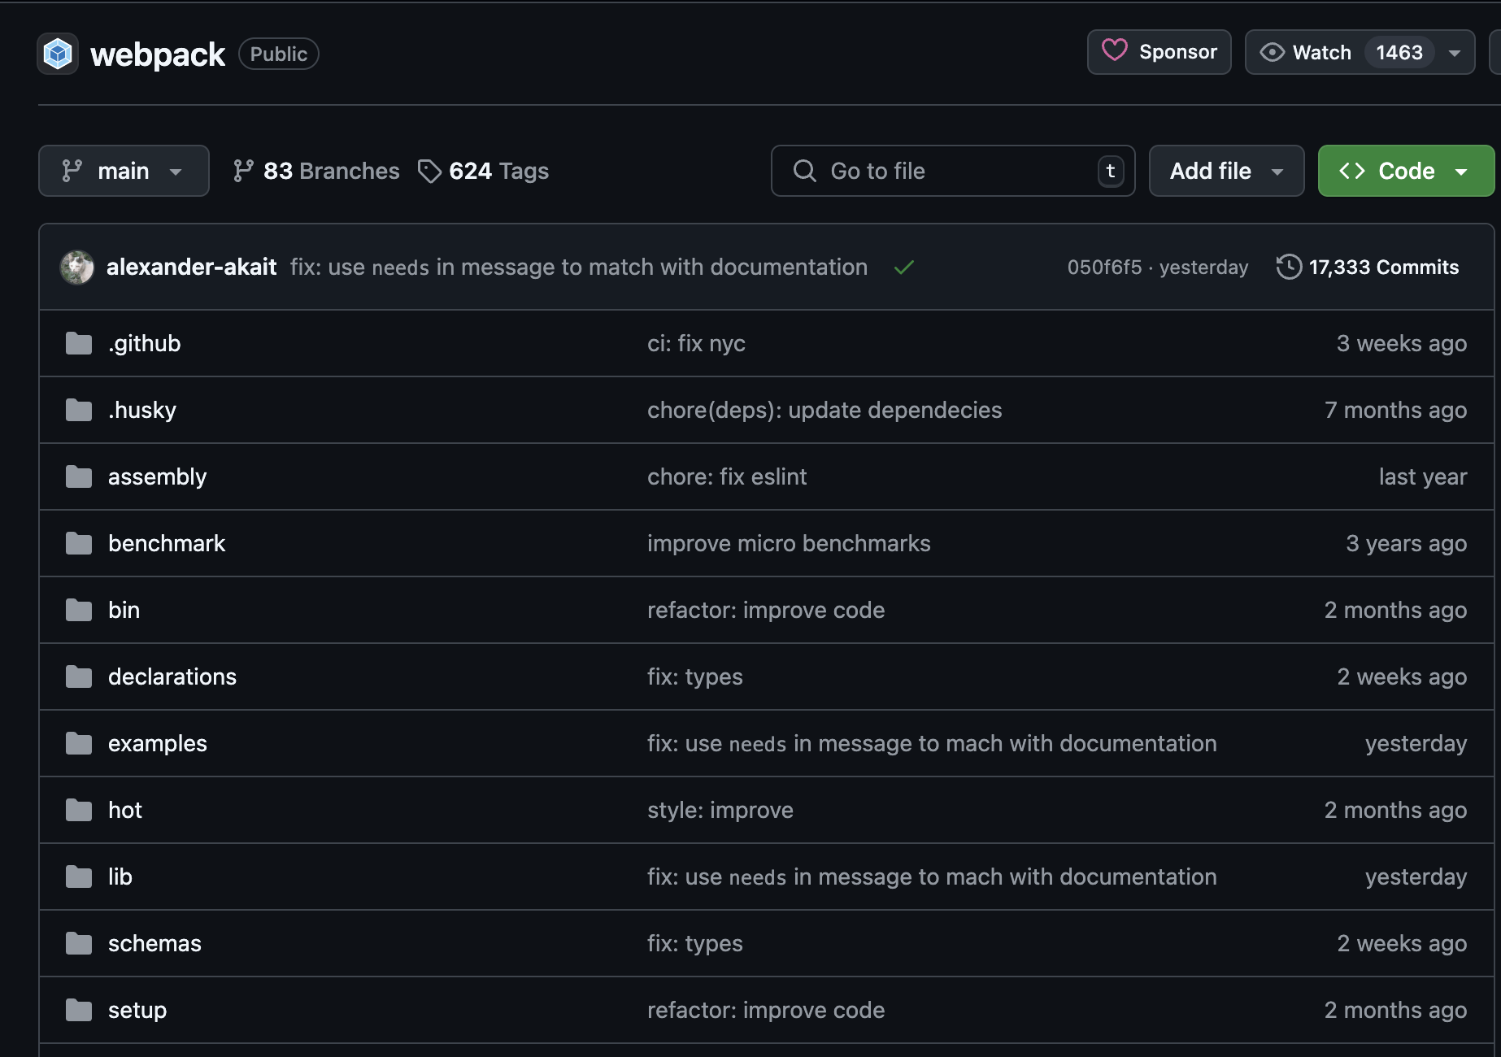Viewport: 1501px width, 1057px height.
Task: Click the Sponsor button
Action: tap(1159, 52)
